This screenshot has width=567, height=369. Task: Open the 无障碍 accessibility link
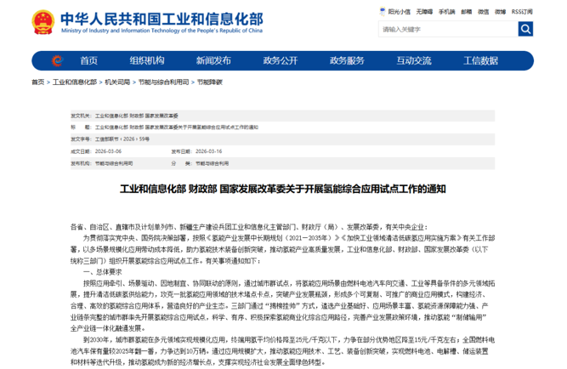pyautogui.click(x=425, y=12)
